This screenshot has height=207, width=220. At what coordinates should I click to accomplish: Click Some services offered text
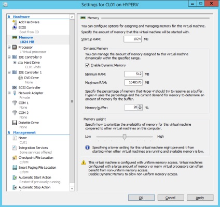coord(36,153)
